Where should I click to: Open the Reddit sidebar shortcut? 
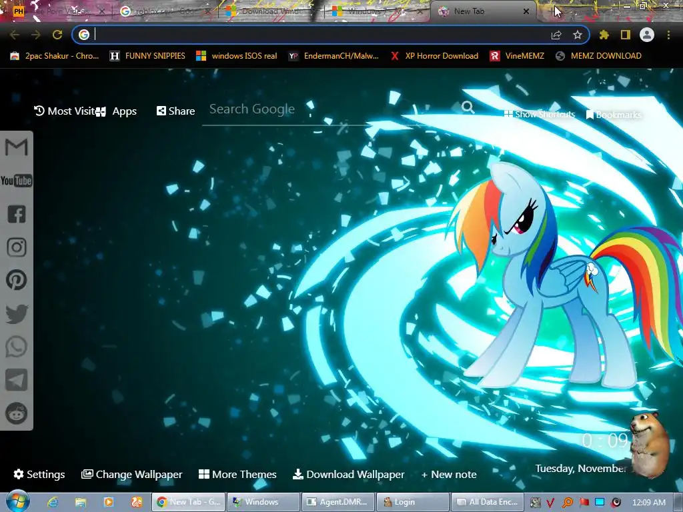tap(17, 413)
